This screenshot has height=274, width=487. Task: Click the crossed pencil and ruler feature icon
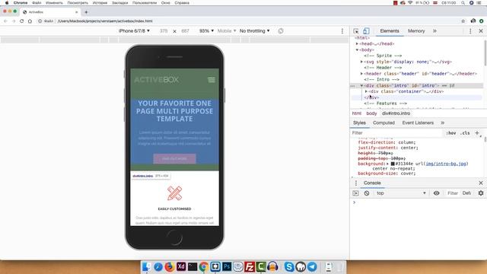pos(174,193)
